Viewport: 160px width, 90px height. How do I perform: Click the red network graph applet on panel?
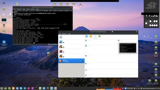117,88
